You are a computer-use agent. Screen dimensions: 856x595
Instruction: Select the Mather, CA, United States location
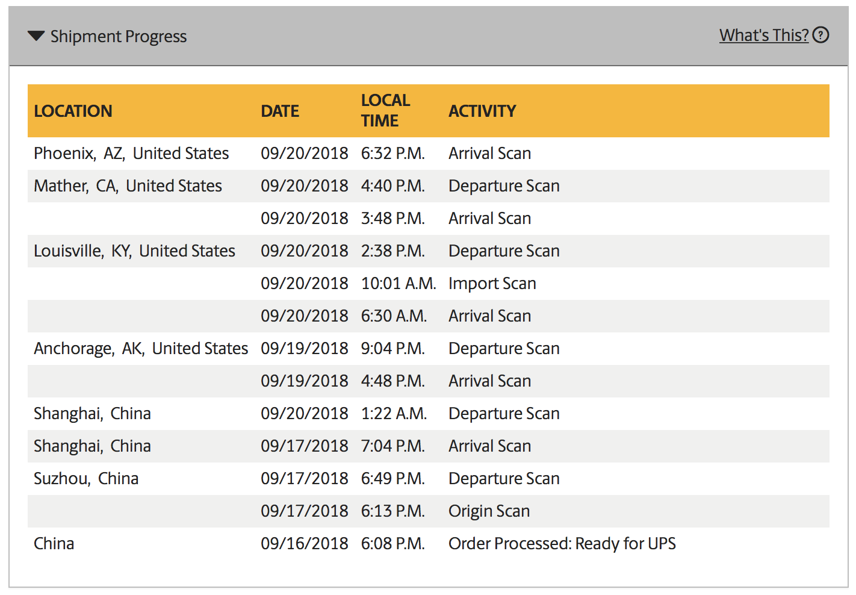click(128, 186)
